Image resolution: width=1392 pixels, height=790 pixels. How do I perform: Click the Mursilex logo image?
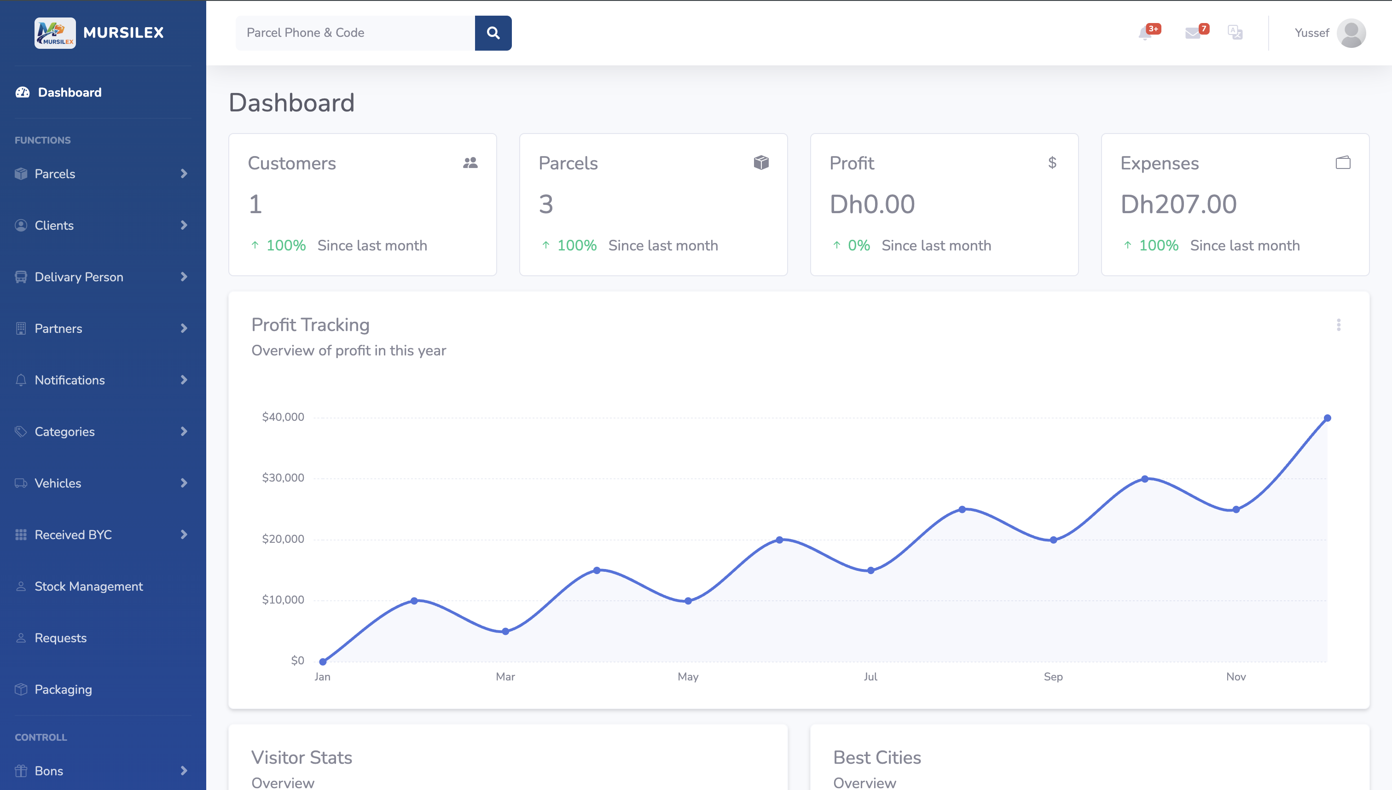(x=55, y=33)
